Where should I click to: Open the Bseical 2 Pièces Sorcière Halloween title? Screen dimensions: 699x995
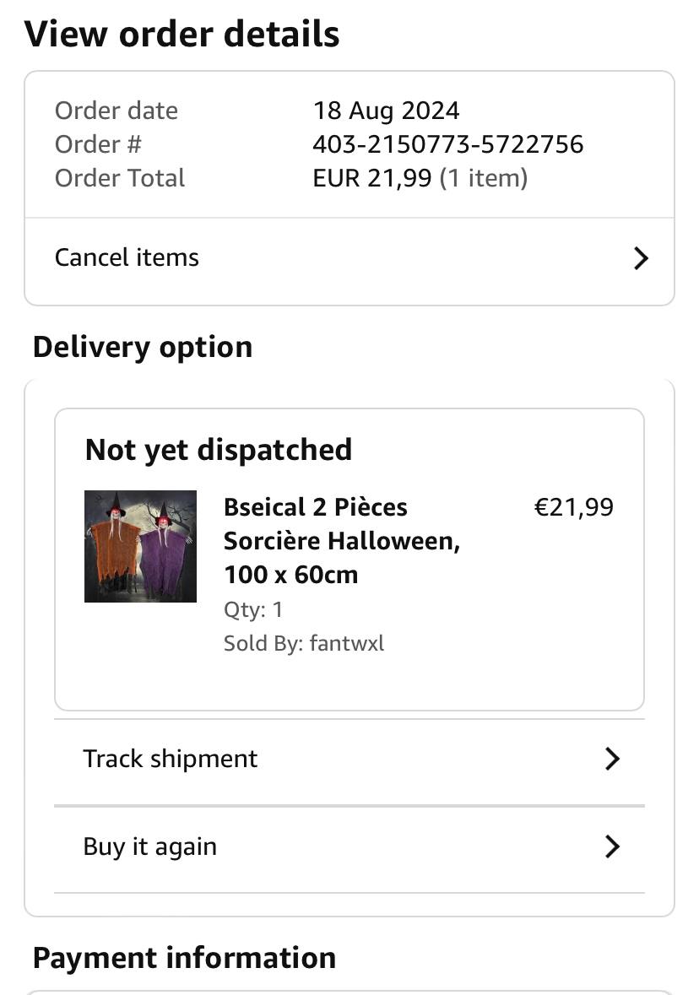(x=341, y=540)
